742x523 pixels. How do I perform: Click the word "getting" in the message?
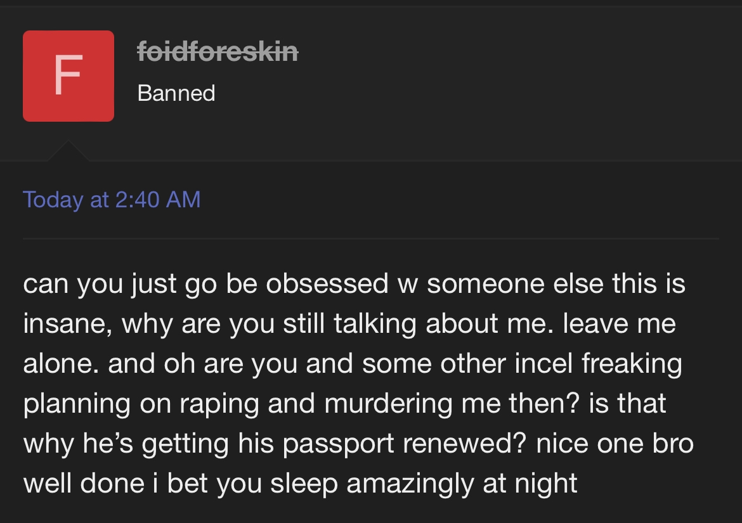tap(185, 443)
